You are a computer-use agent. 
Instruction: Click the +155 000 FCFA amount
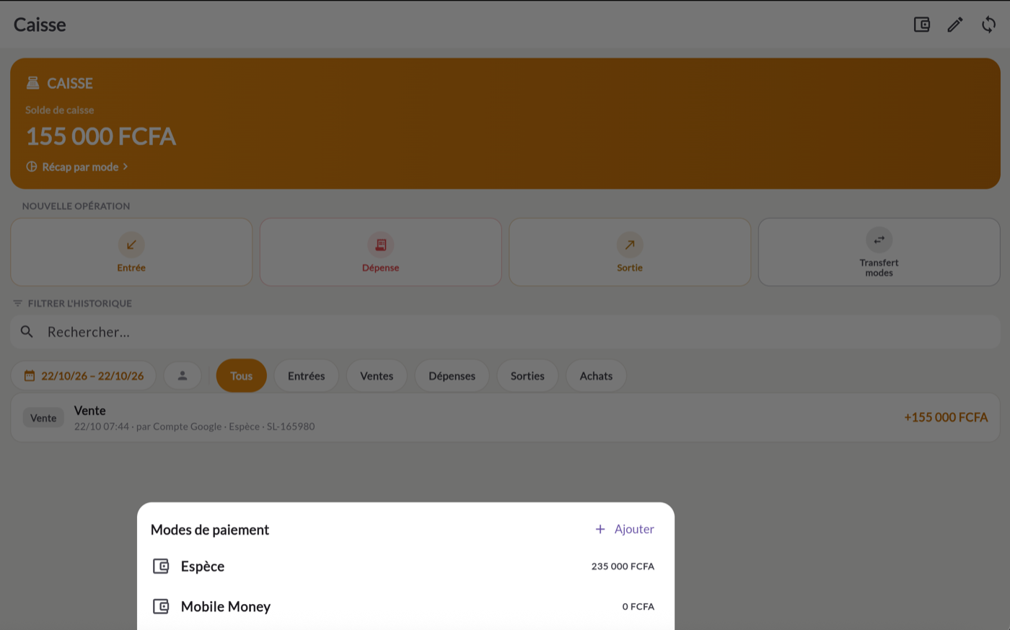[946, 418]
